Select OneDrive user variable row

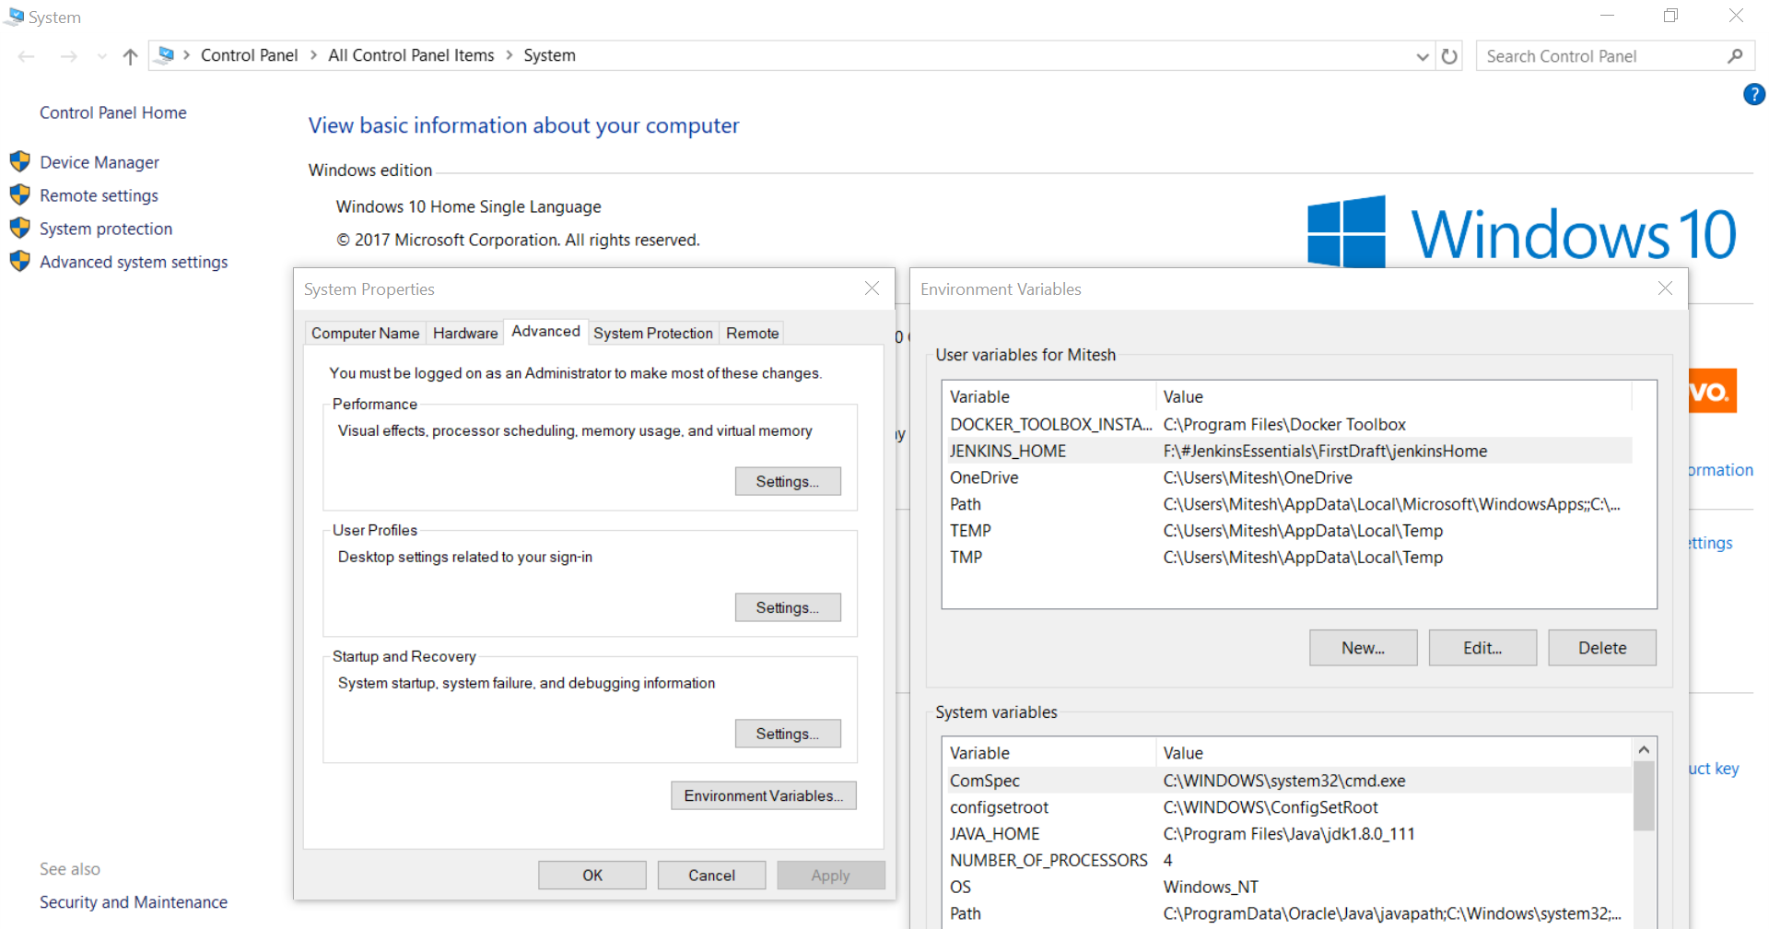pos(1290,477)
